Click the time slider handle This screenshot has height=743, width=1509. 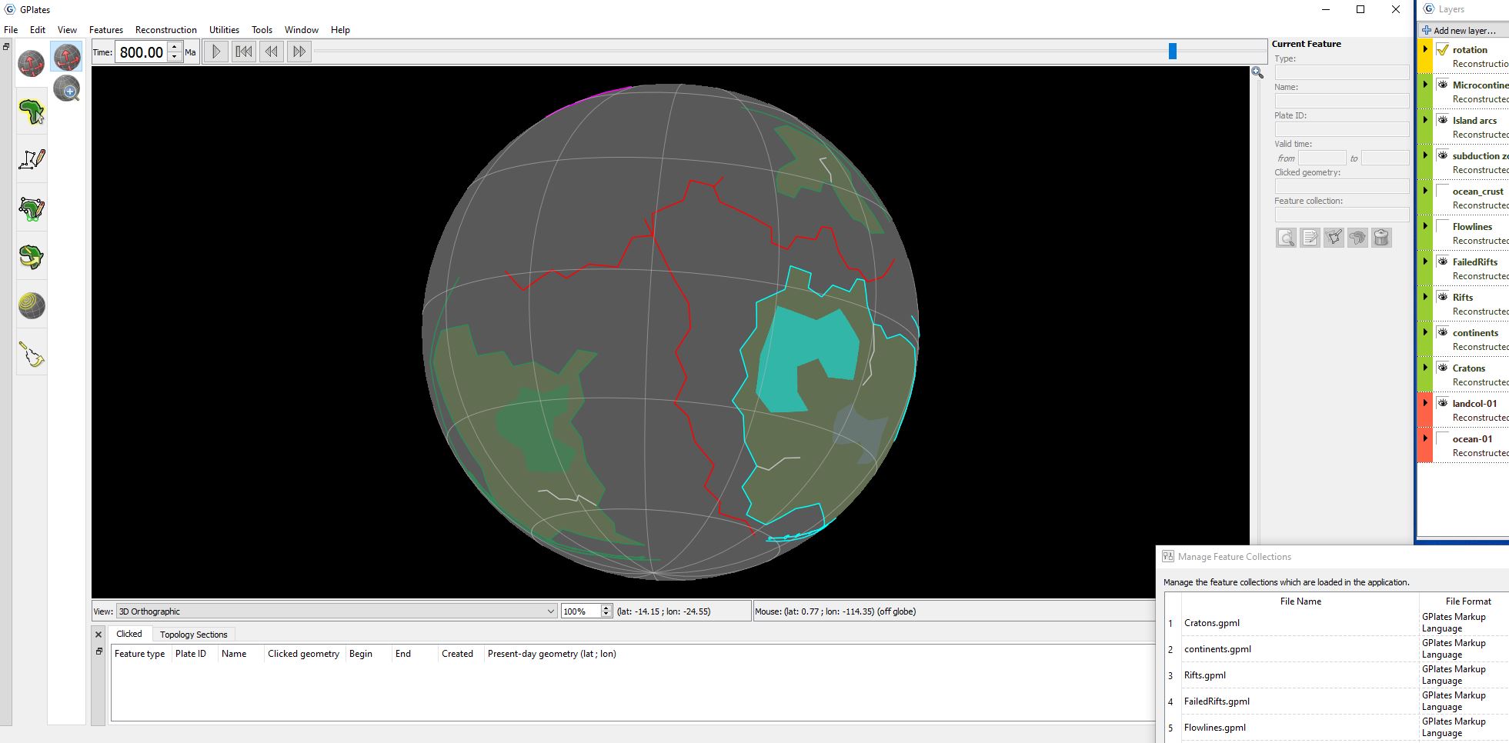click(x=1172, y=52)
